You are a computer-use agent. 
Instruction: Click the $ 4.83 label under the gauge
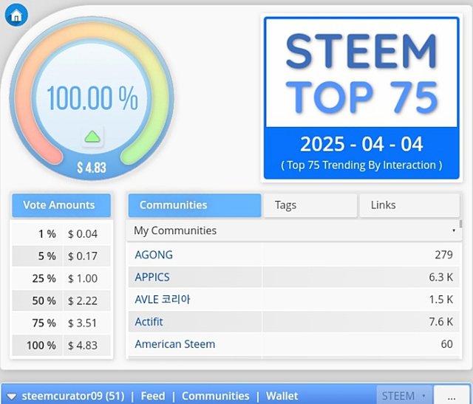coord(92,168)
